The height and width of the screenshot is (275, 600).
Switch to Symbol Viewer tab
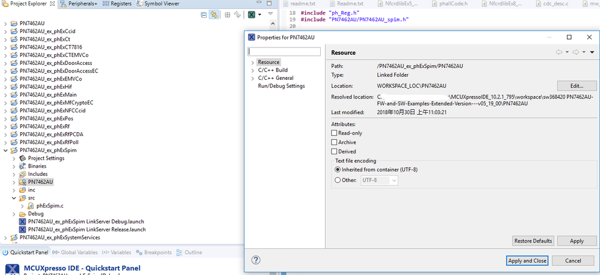pos(158,4)
